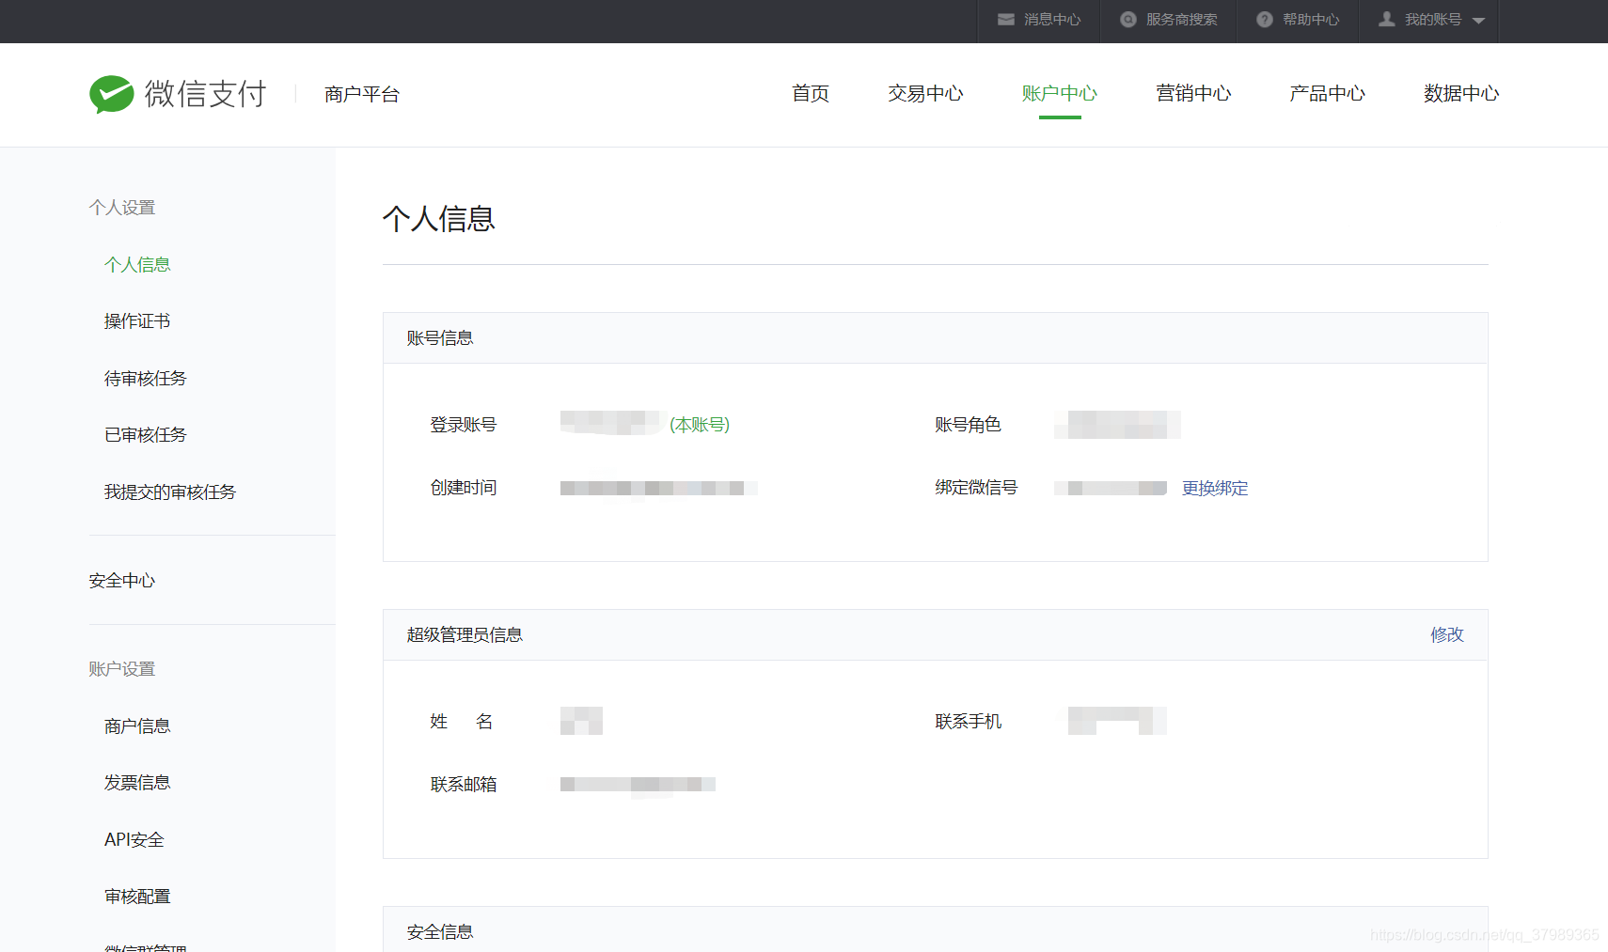This screenshot has height=952, width=1608.
Task: Click the 个人设置 sidebar group title
Action: 122,208
